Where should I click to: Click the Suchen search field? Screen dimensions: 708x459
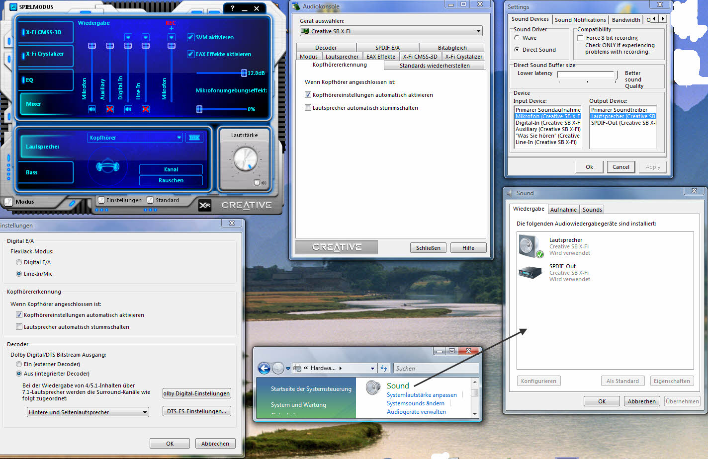(x=436, y=368)
